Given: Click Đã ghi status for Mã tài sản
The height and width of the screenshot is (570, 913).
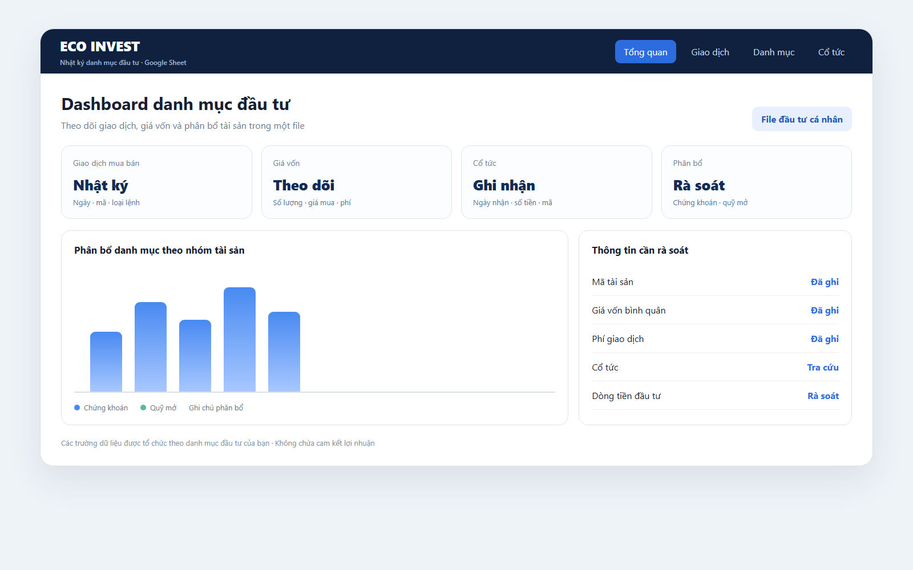Looking at the screenshot, I should click(825, 282).
